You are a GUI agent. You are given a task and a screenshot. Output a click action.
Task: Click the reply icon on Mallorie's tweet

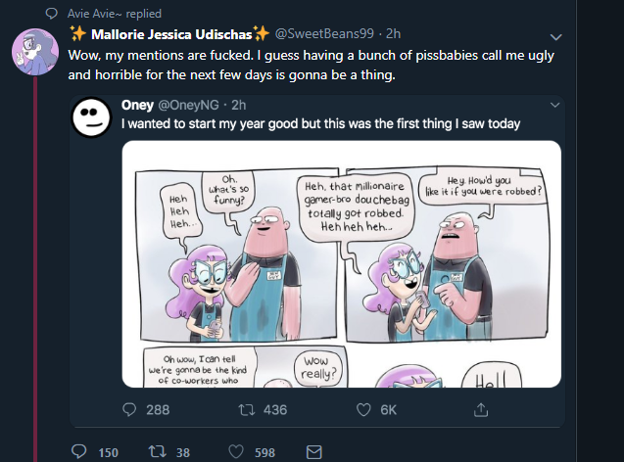pyautogui.click(x=78, y=451)
